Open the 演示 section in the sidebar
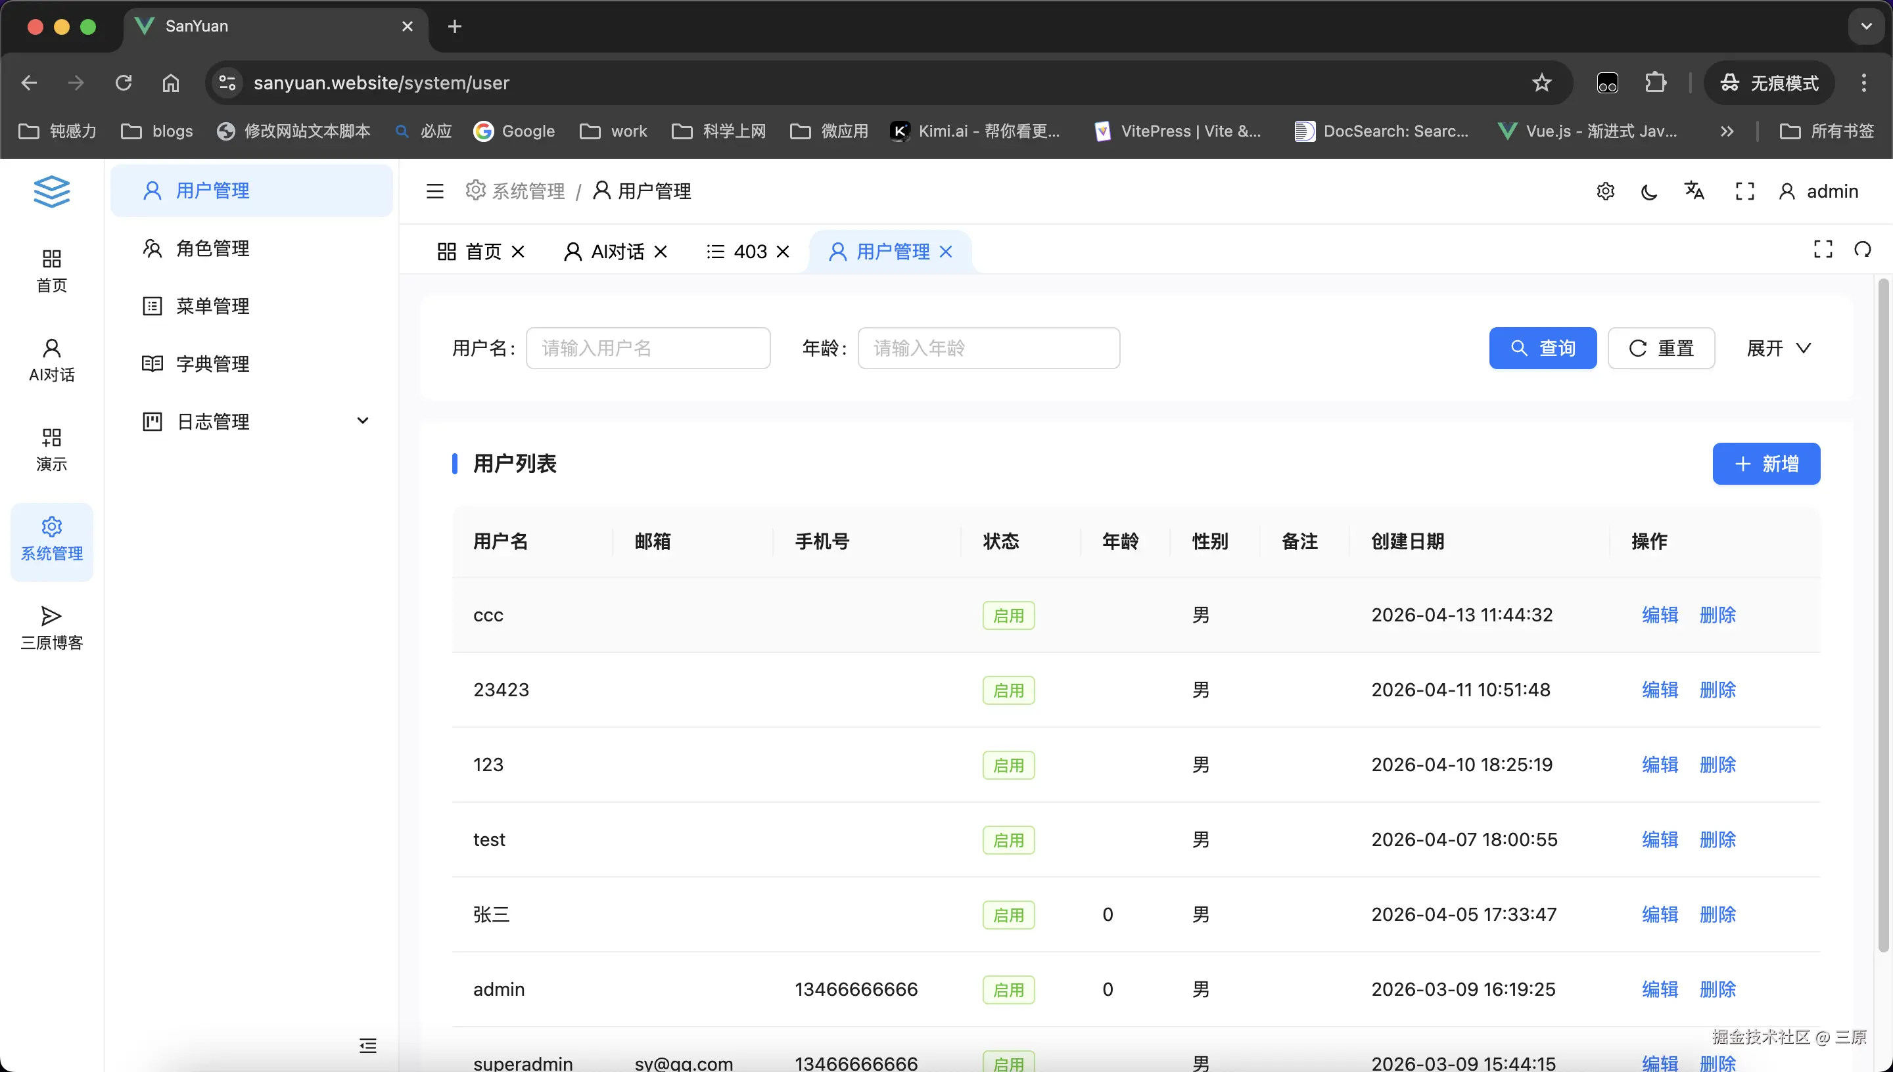This screenshot has height=1072, width=1893. pyautogui.click(x=51, y=447)
